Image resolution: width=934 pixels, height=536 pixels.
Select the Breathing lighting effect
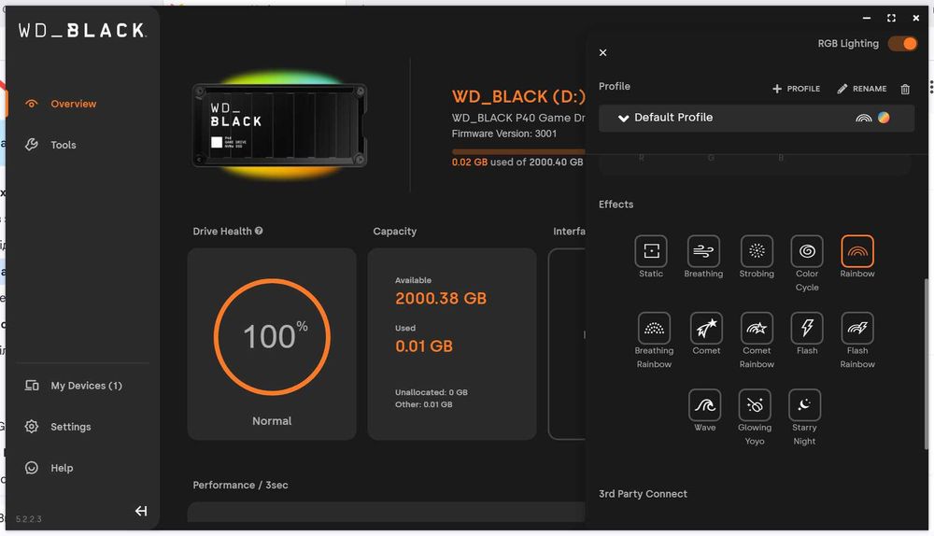coord(703,251)
